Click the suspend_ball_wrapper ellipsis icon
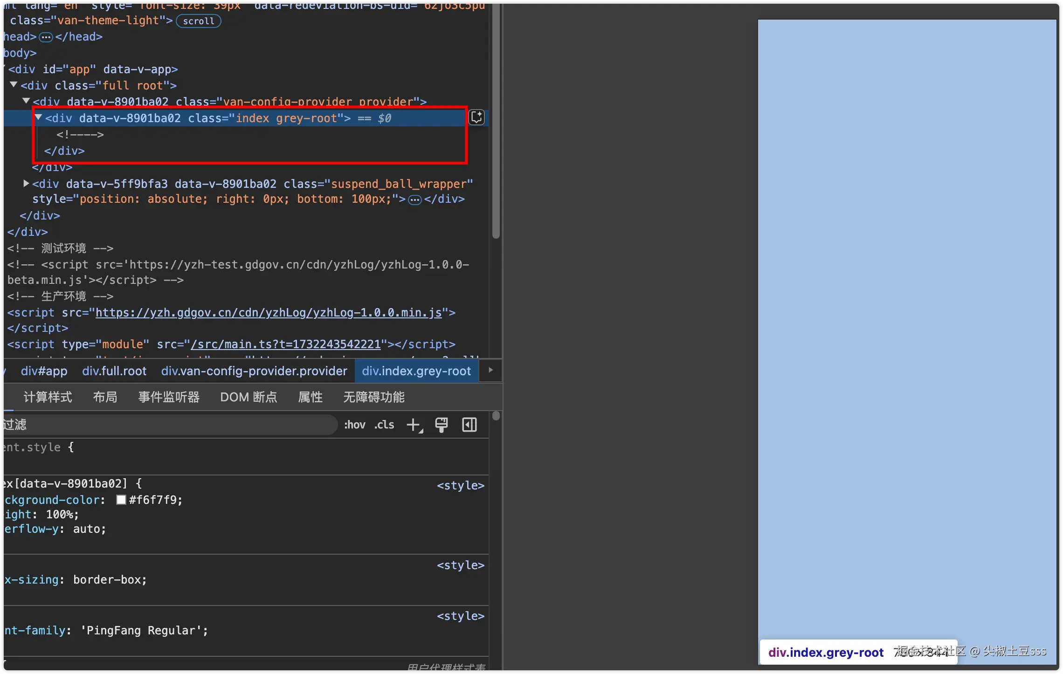The image size is (1063, 674). 414,200
